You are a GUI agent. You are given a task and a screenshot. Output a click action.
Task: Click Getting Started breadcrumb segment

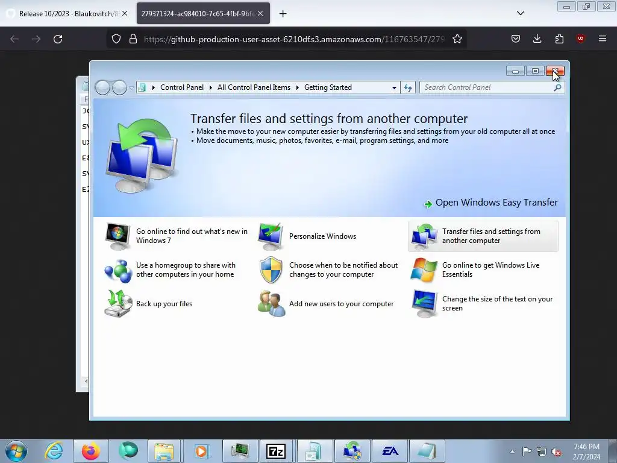(x=328, y=87)
